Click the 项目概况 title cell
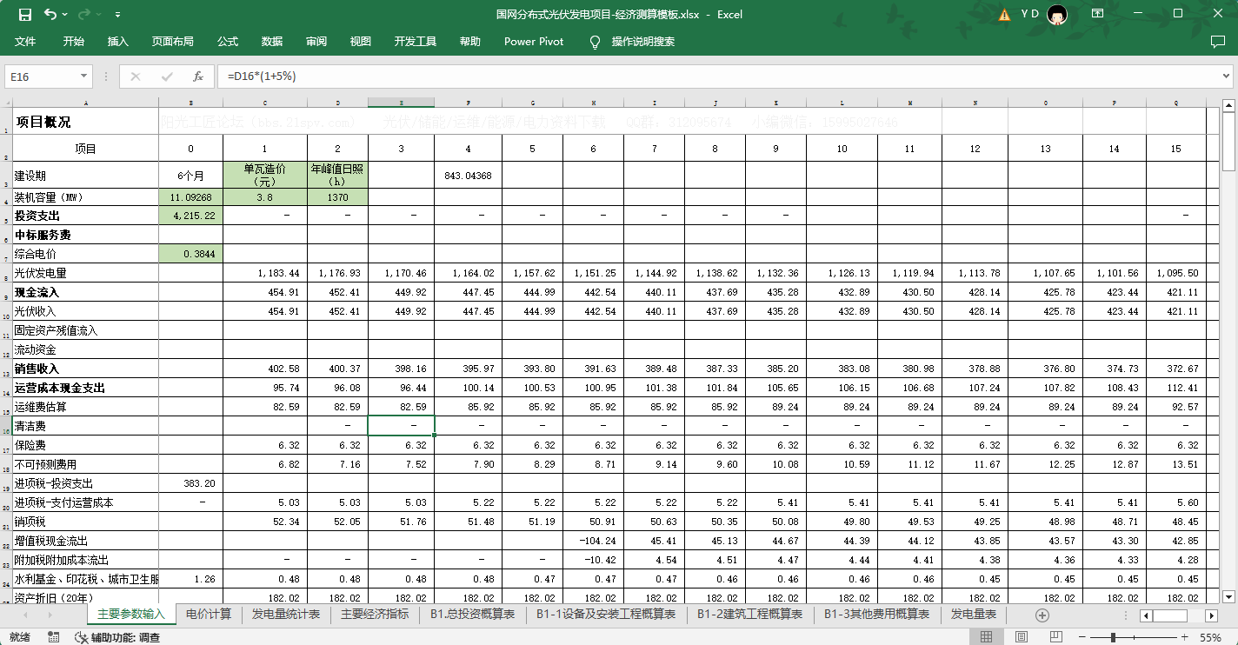 tap(86, 122)
